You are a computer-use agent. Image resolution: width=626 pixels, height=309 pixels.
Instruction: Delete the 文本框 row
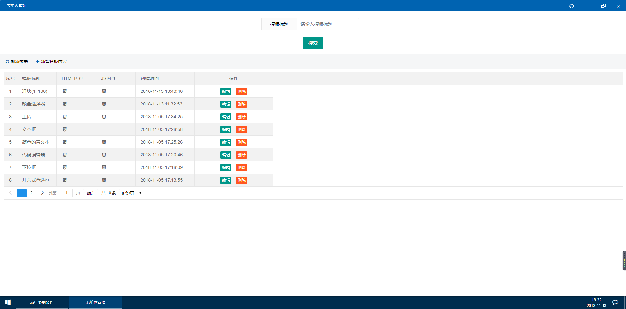pos(242,130)
